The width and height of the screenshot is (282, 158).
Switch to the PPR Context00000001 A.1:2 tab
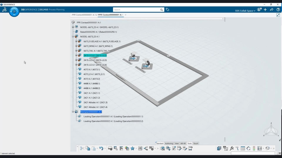pyautogui.click(x=84, y=15)
